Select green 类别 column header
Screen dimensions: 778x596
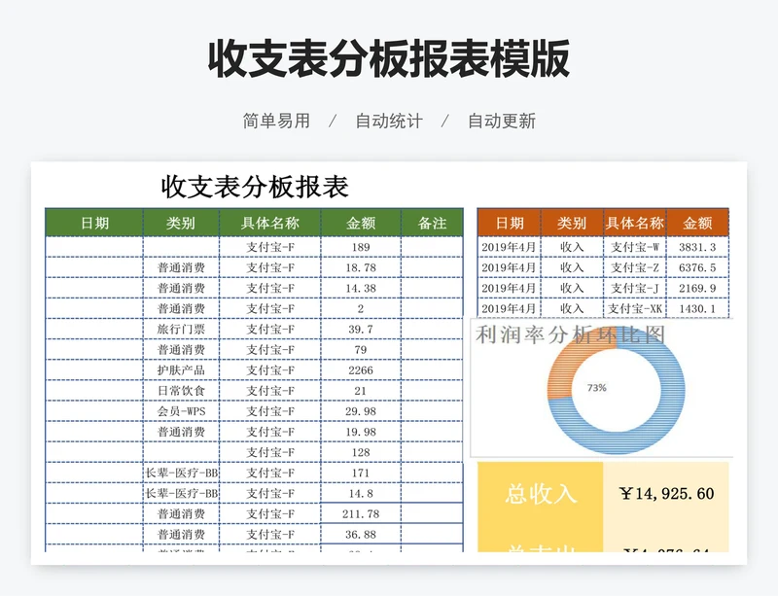(181, 223)
